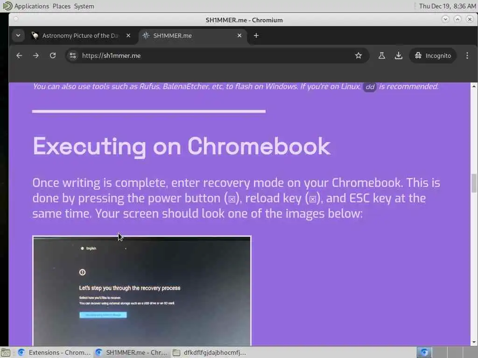Open the Downloads toolbar icon
The height and width of the screenshot is (358, 478).
pyautogui.click(x=399, y=55)
